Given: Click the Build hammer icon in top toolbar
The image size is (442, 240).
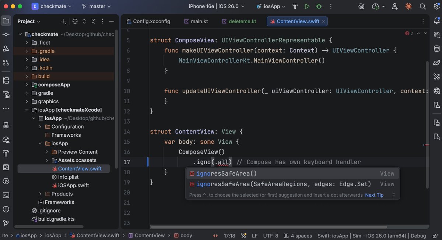Looking at the screenshot, I should (295, 6).
